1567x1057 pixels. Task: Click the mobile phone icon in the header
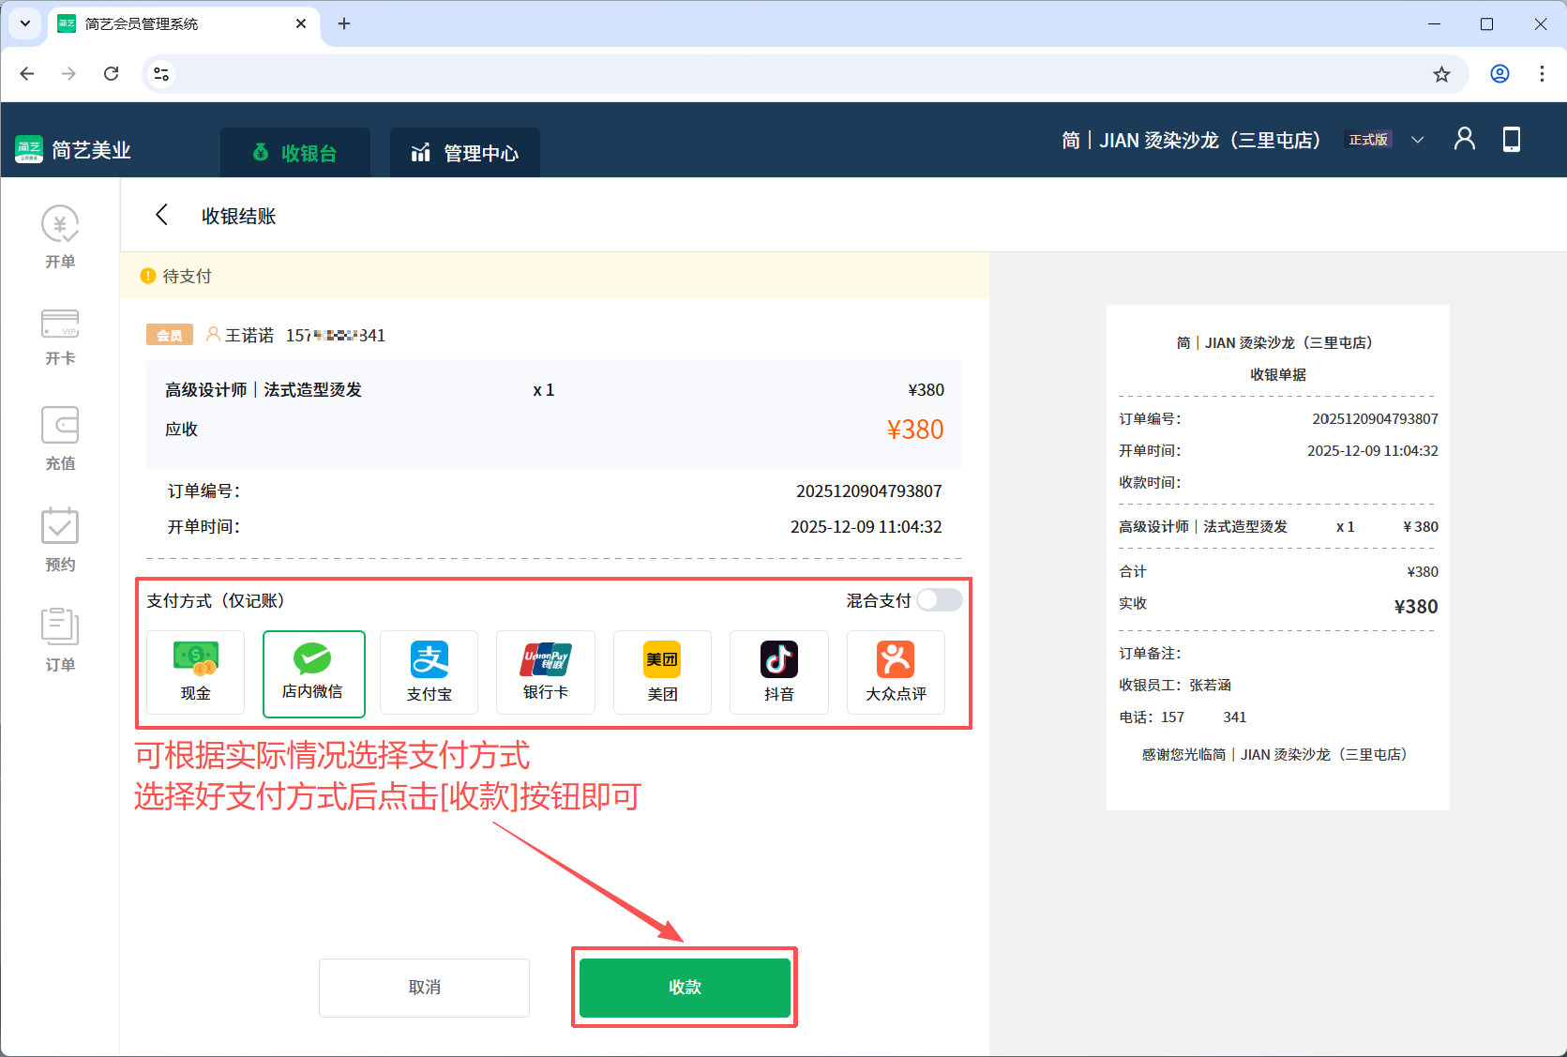[x=1511, y=139]
